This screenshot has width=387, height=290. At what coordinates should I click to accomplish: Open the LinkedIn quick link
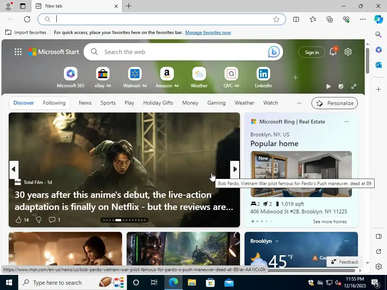263,77
